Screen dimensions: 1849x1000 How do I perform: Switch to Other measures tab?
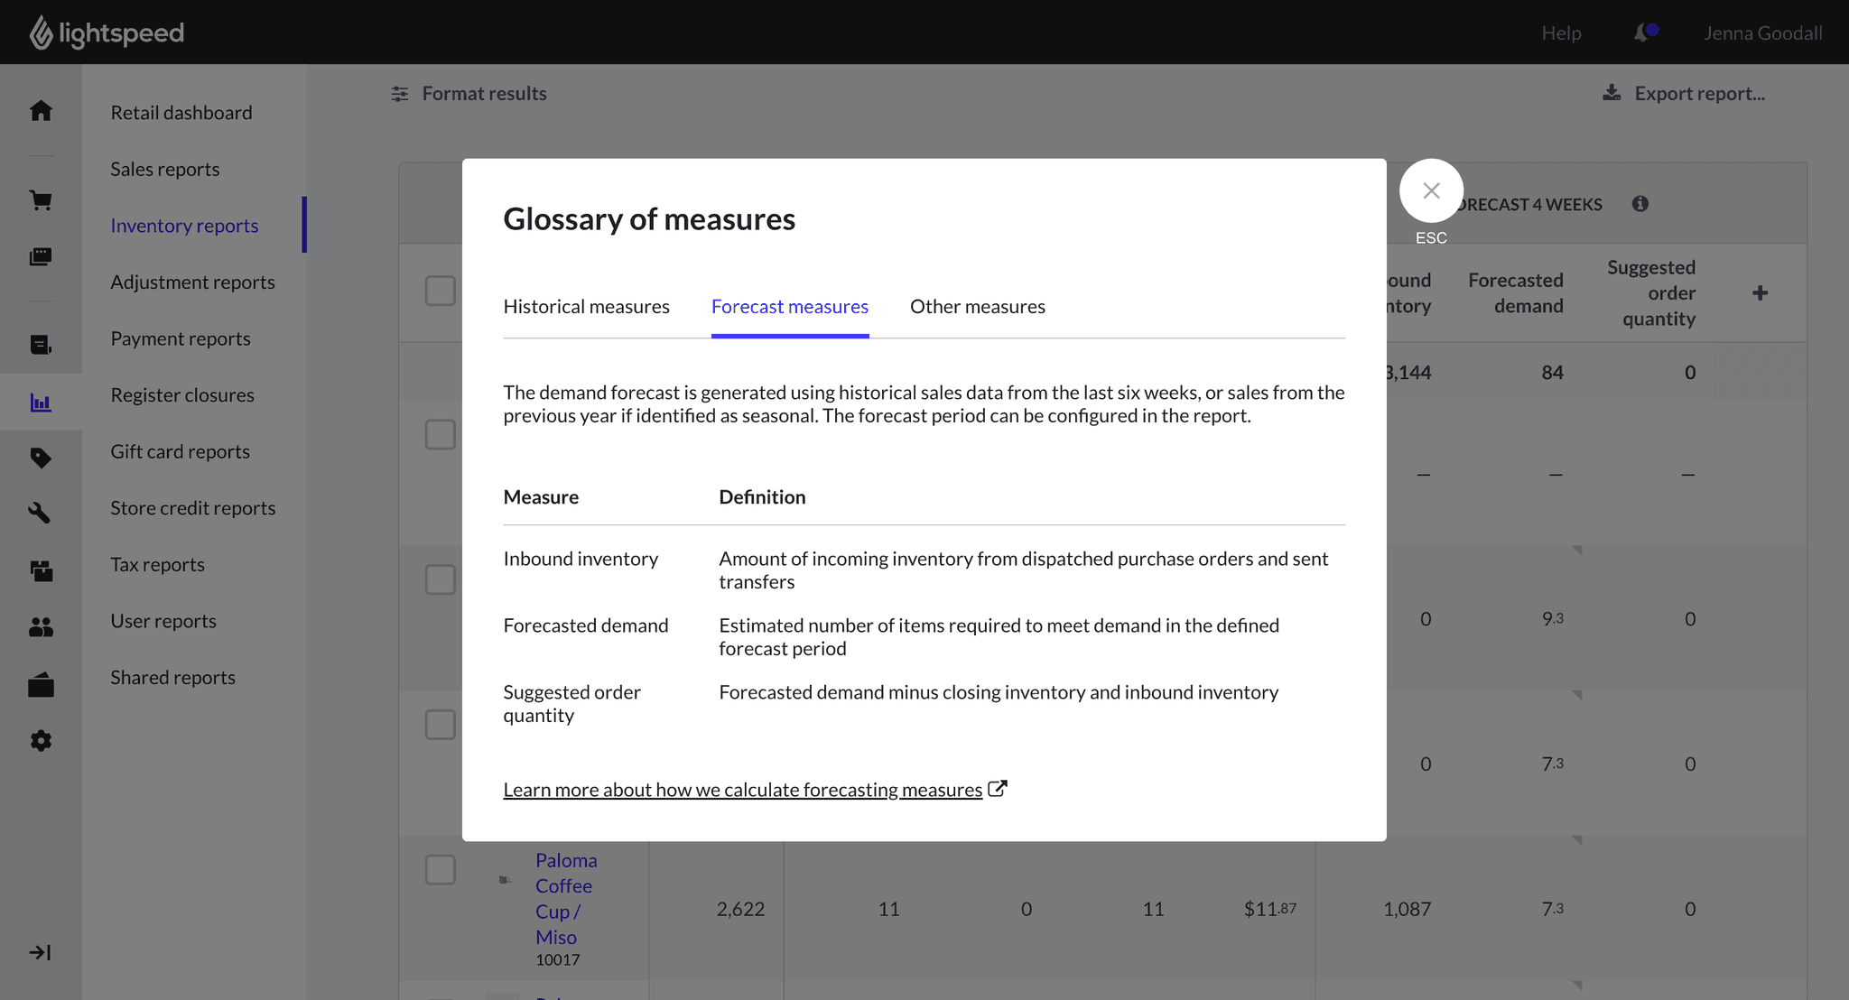(x=977, y=307)
